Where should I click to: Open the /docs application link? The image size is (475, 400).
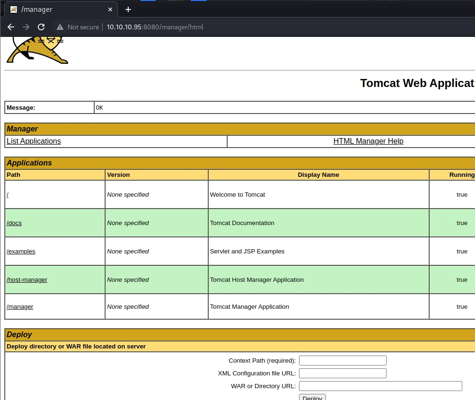[14, 223]
